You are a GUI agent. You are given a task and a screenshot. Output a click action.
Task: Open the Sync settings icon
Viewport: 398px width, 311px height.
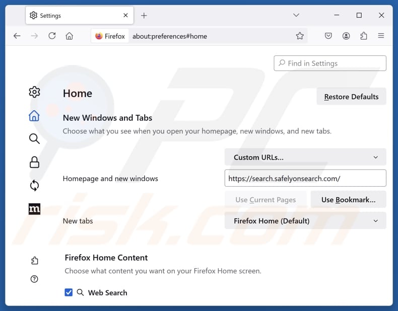(34, 186)
